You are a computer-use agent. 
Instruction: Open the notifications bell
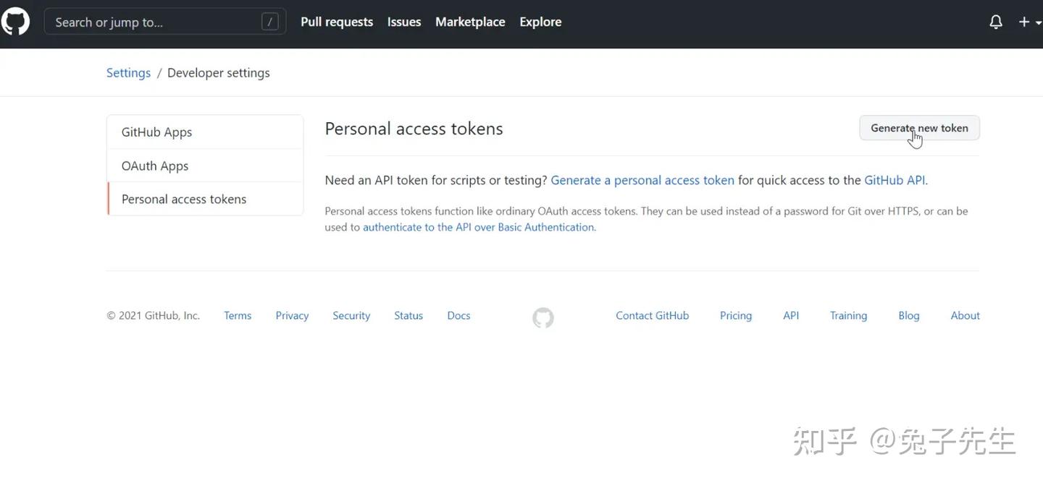tap(995, 22)
